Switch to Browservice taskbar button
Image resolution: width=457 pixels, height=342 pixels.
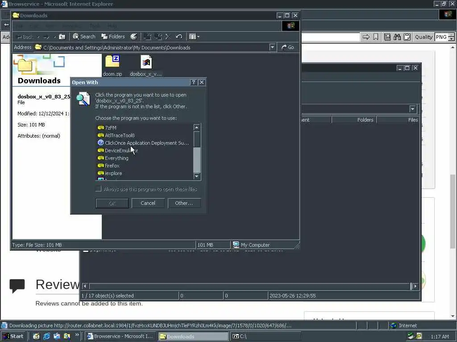point(120,337)
